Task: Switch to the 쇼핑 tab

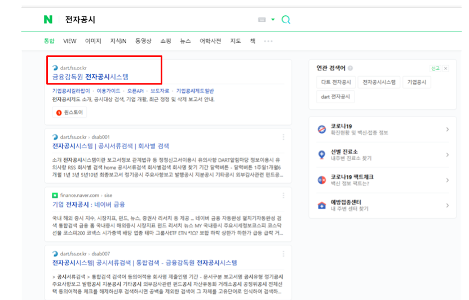Action: 165,41
